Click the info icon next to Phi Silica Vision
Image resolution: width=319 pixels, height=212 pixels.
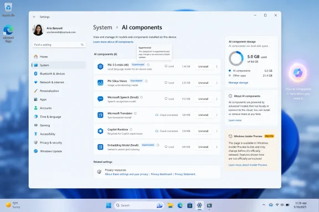tap(146, 81)
